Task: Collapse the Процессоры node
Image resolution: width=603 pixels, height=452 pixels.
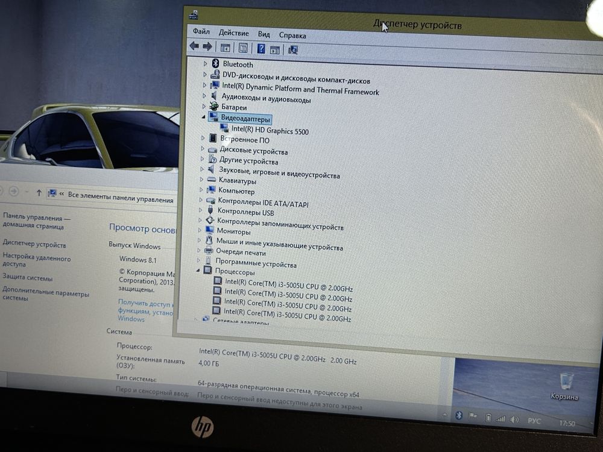Action: point(198,270)
